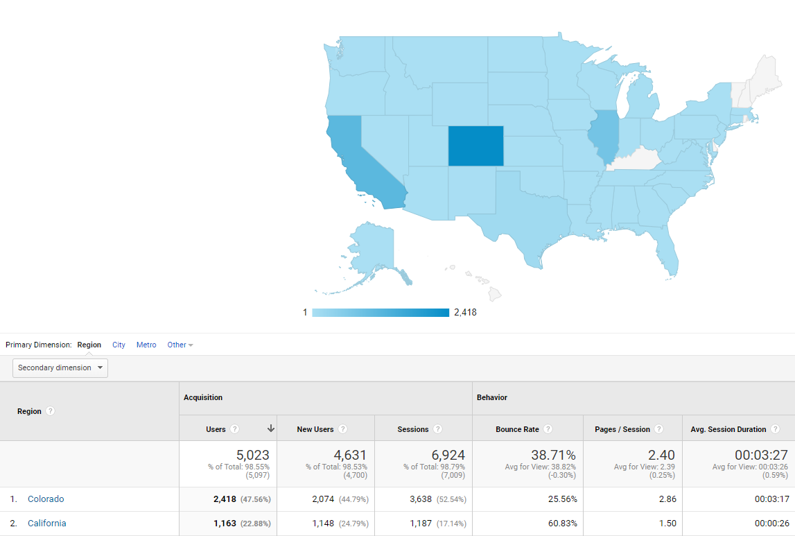This screenshot has width=795, height=536.
Task: Select the Region primary dimension
Action: 89,345
